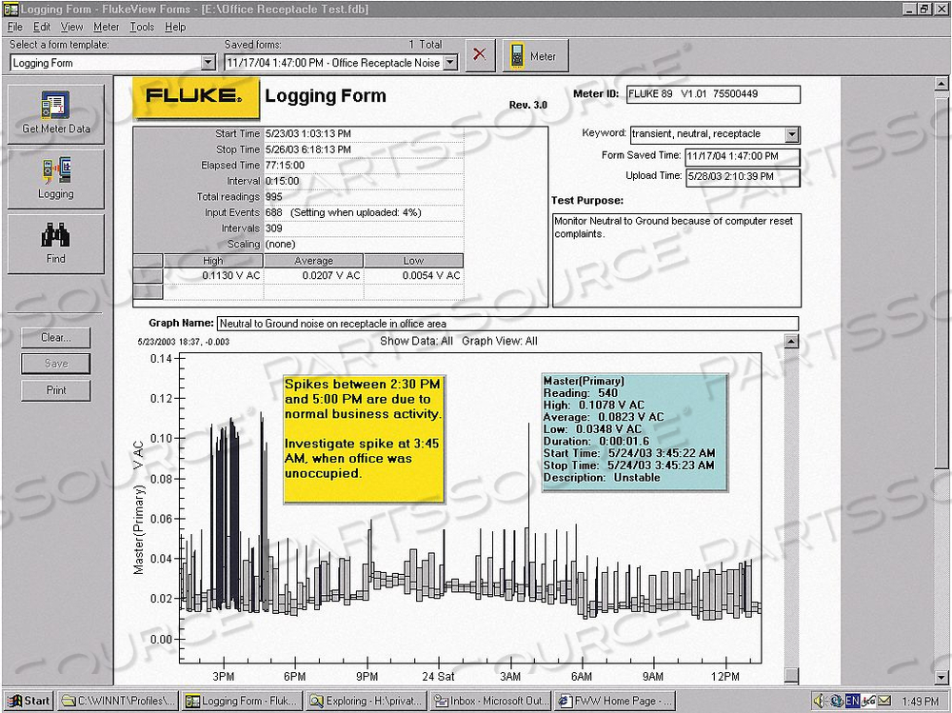Select the Logging tool in the sidebar
This screenshot has height=713, width=952.
[54, 177]
